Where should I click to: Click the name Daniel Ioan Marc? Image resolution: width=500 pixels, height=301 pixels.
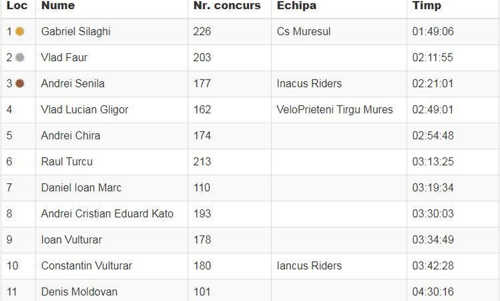(x=81, y=188)
